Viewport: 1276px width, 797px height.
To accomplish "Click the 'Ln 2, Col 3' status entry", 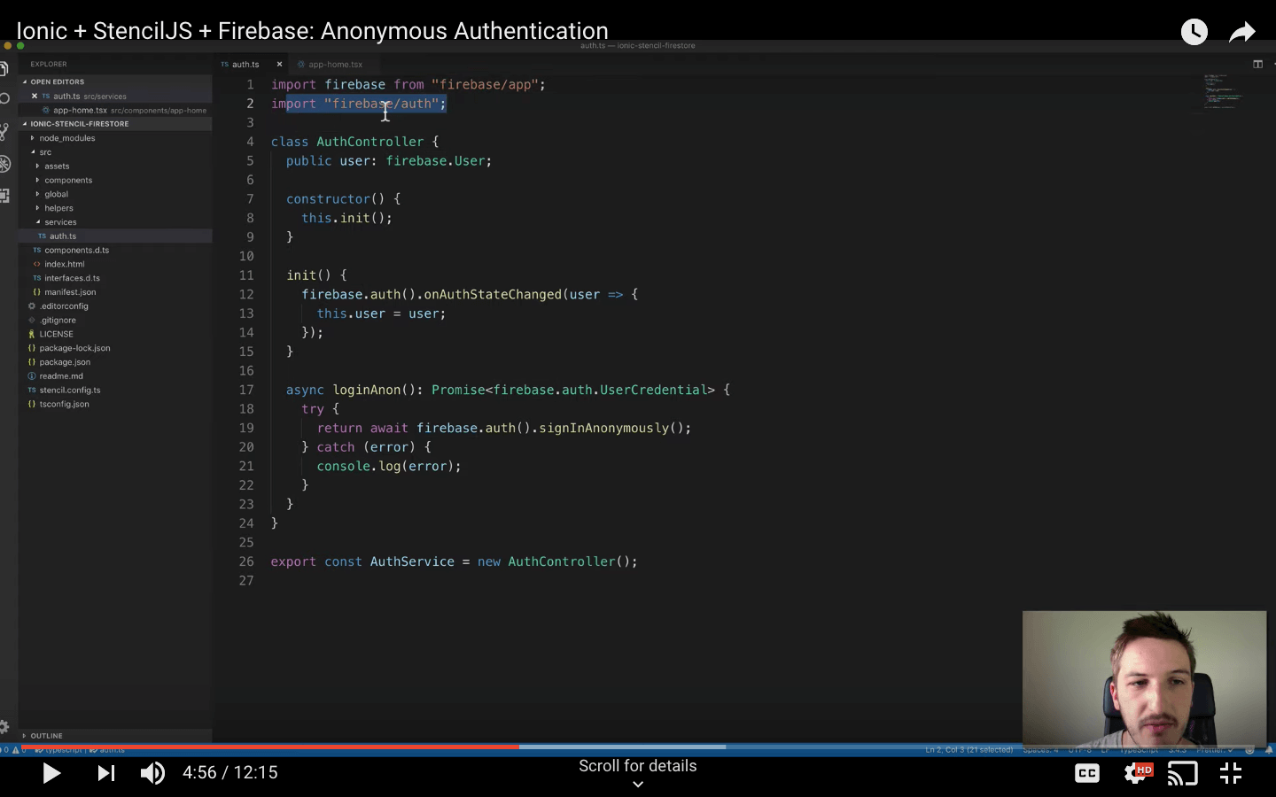I will pos(969,750).
